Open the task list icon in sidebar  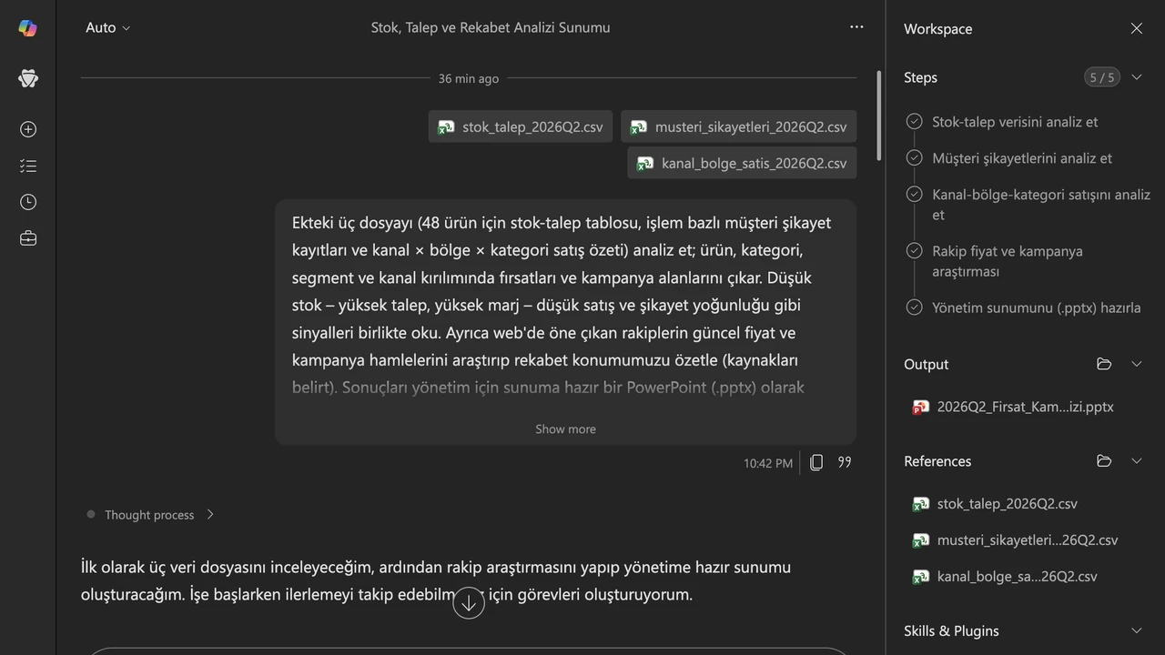[x=28, y=166]
